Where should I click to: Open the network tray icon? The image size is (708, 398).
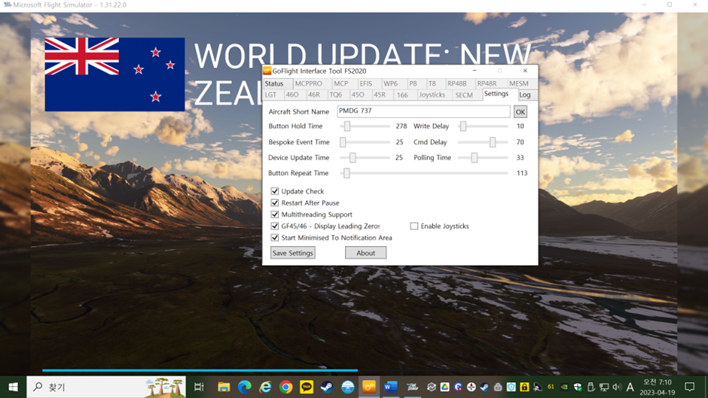click(604, 387)
